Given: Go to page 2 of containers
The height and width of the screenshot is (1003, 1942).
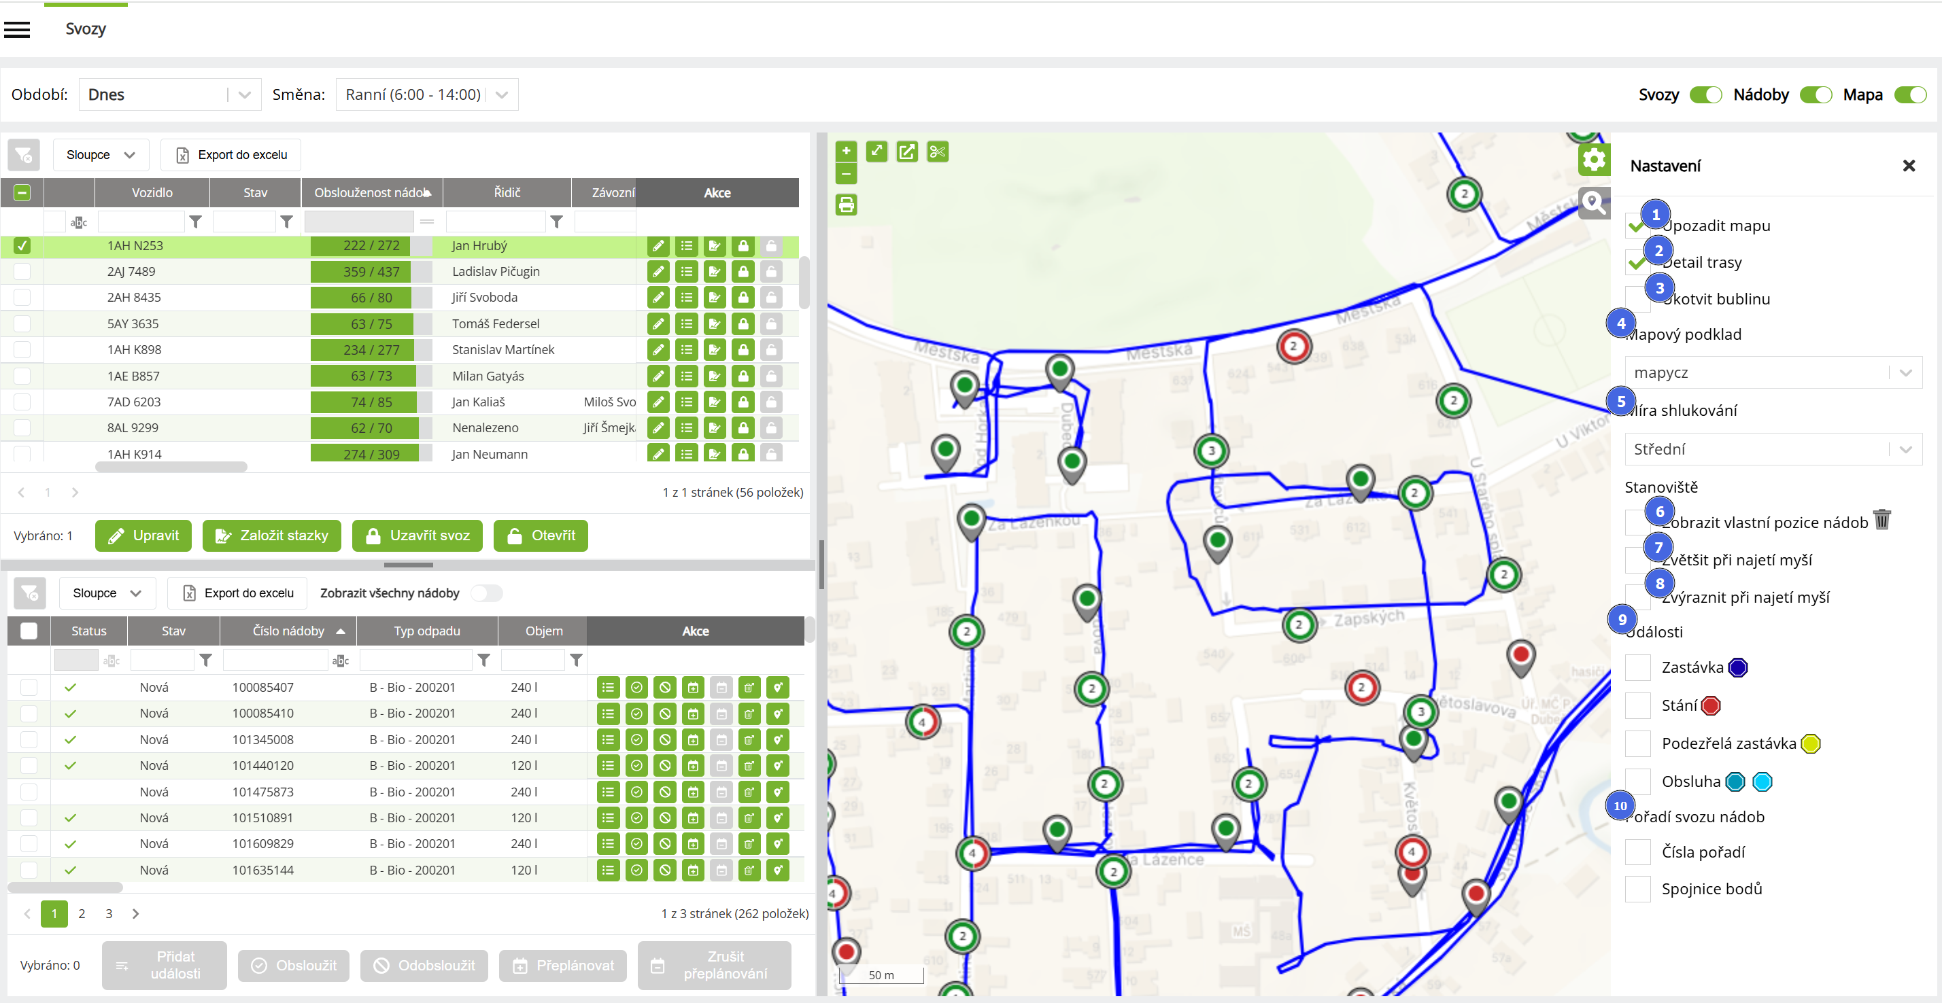Looking at the screenshot, I should 82,913.
